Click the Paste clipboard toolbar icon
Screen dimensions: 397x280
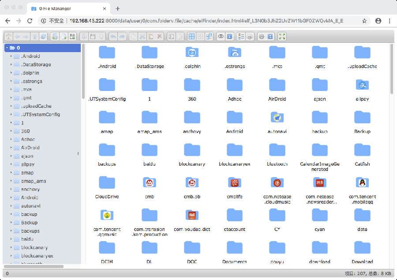pyautogui.click(x=151, y=37)
